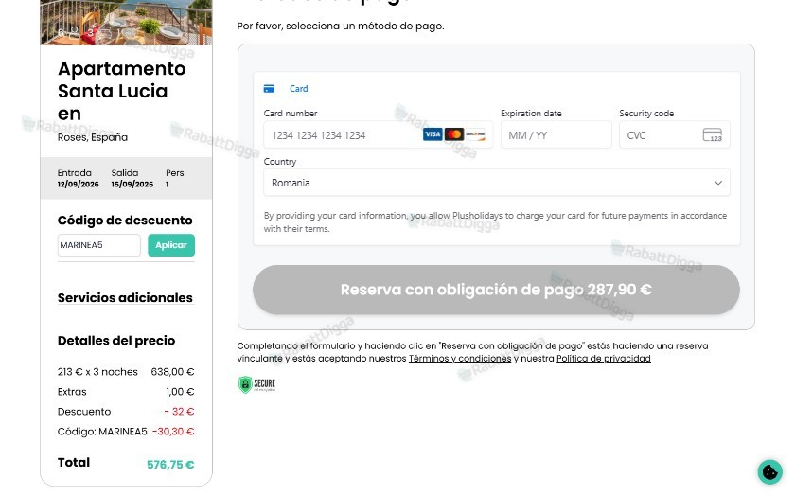Click the Salida date 15/09/2026
The width and height of the screenshot is (795, 496).
(x=132, y=184)
